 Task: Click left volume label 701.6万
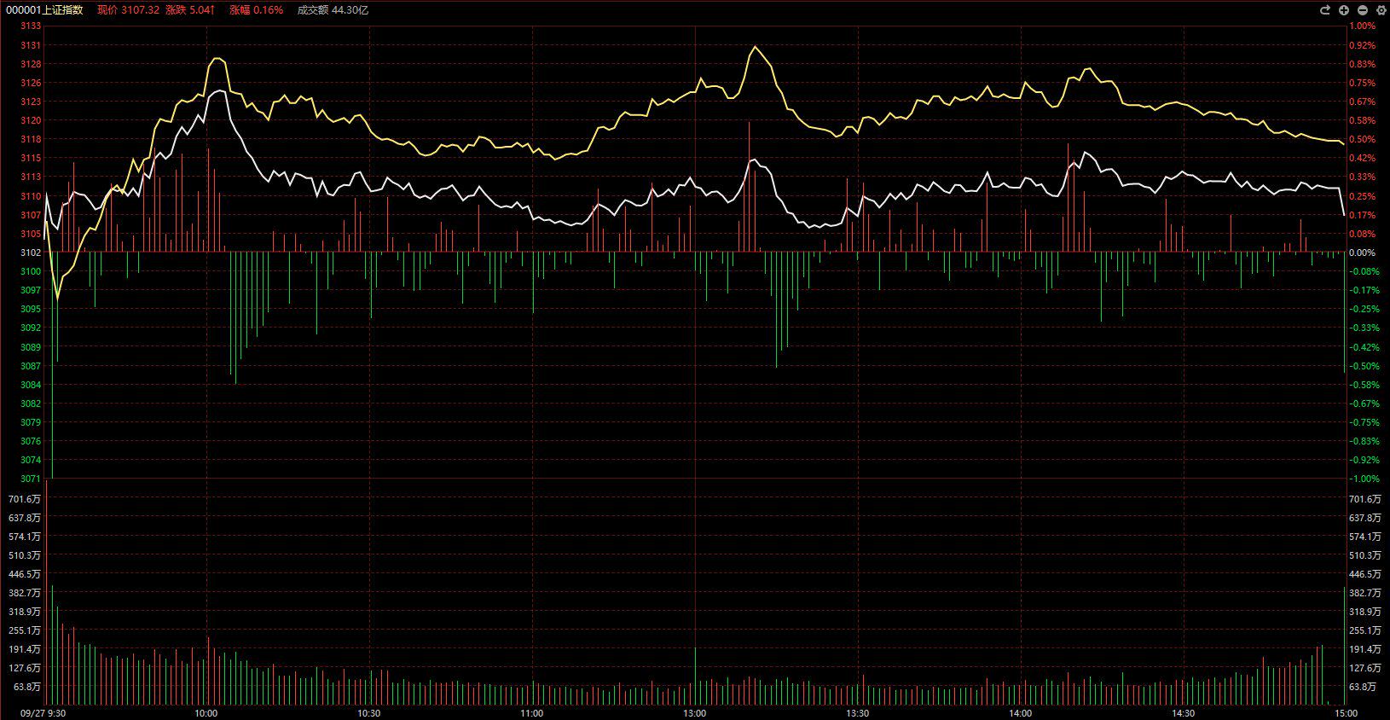(24, 499)
